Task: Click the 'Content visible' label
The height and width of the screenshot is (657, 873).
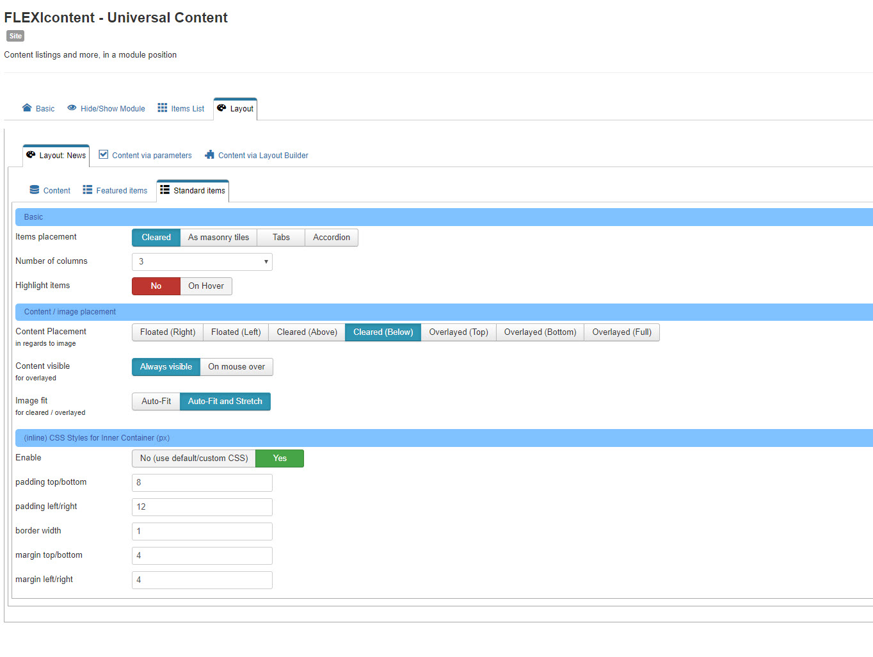Action: pos(43,366)
